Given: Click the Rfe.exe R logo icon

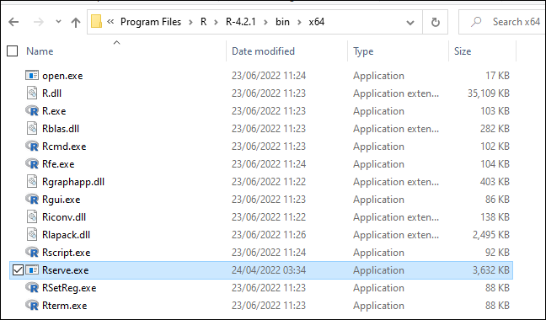Looking at the screenshot, I should click(x=32, y=164).
